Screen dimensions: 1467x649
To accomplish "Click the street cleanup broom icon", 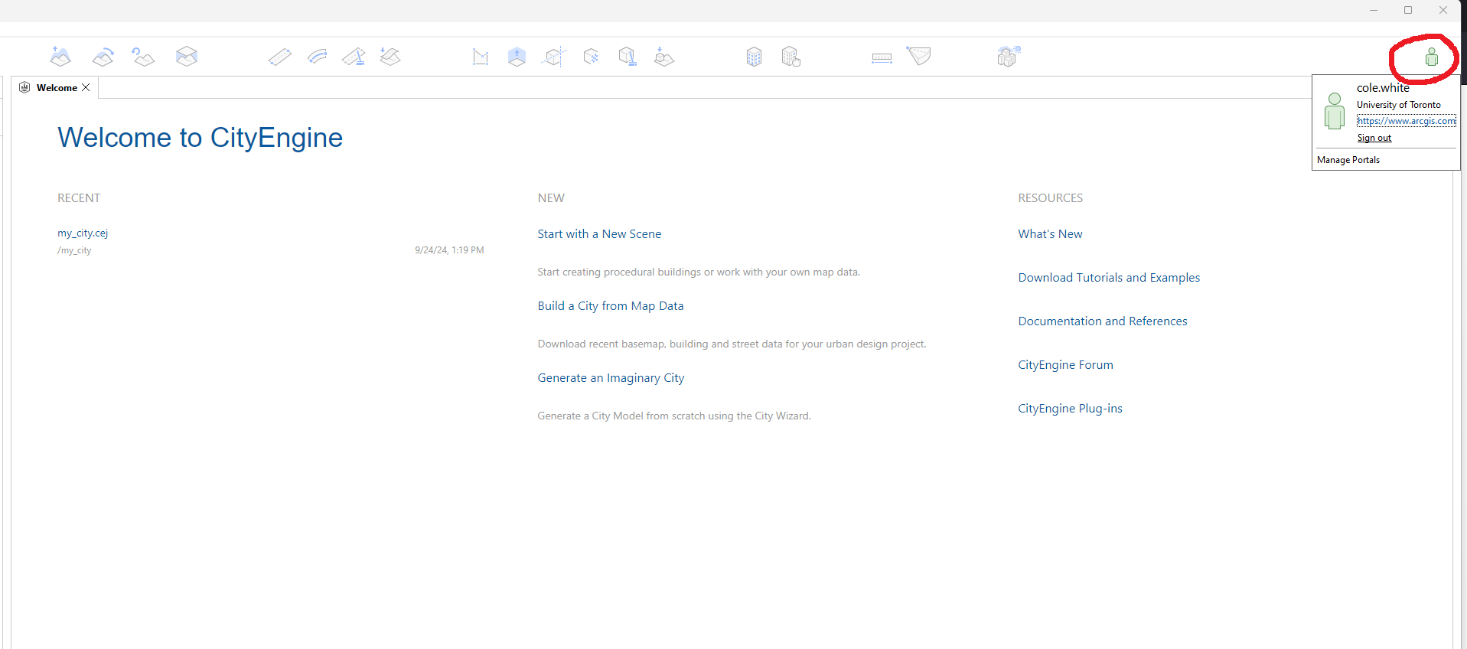I will (x=354, y=57).
